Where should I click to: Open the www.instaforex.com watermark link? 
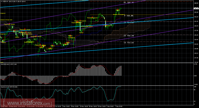click(28, 103)
